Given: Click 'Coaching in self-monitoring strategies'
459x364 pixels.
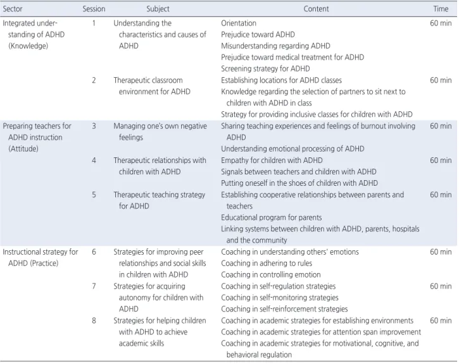Looking at the screenshot, I should tap(280, 298).
